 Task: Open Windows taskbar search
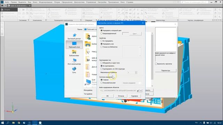8,123
